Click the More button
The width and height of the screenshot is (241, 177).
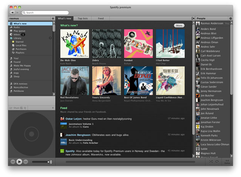pyautogui.click(x=179, y=26)
